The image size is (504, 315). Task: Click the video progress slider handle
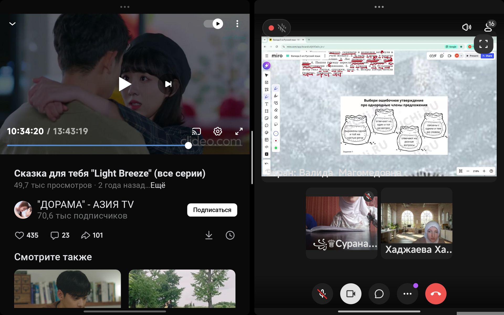tap(188, 145)
